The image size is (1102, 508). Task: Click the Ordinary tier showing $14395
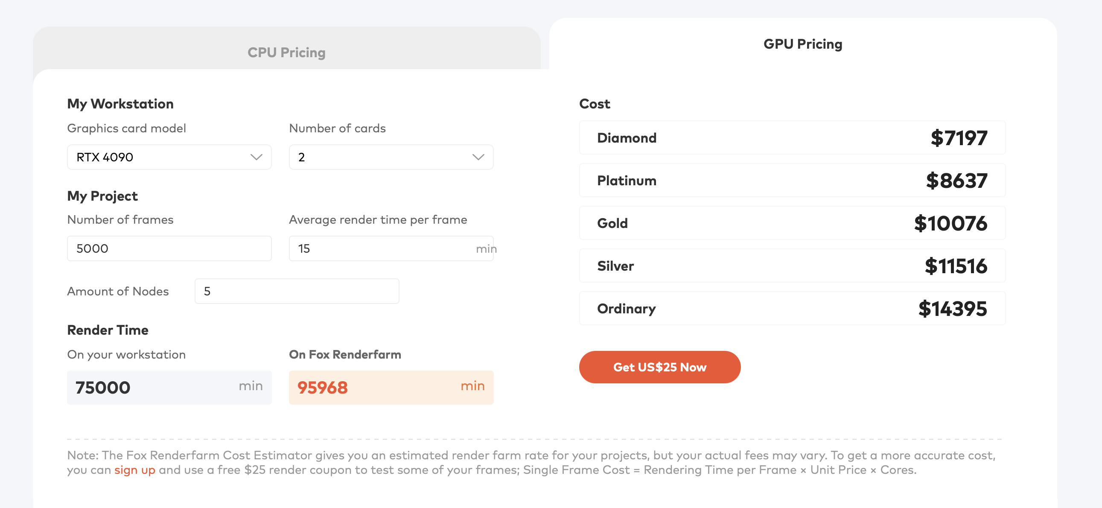coord(792,308)
